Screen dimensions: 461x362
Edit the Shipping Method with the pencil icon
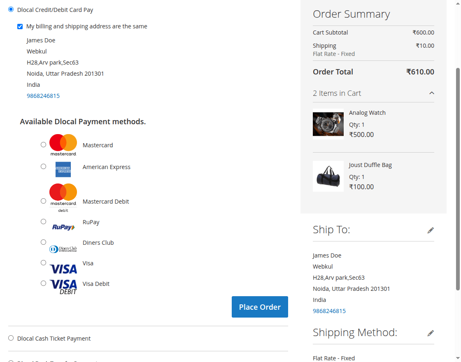(431, 333)
